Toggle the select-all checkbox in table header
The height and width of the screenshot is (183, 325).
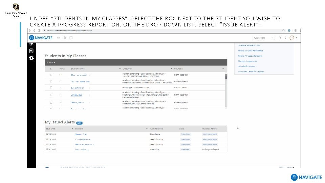51,69
